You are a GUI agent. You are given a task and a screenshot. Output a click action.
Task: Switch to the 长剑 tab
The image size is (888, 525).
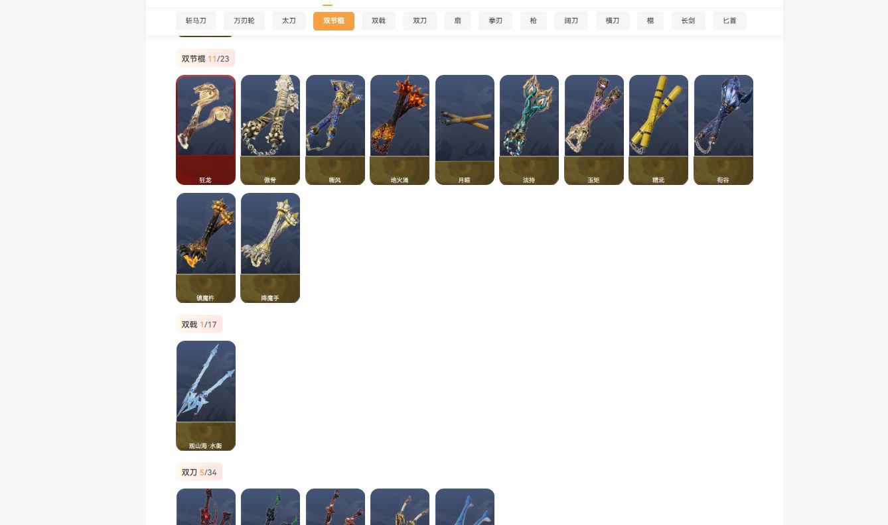(688, 21)
